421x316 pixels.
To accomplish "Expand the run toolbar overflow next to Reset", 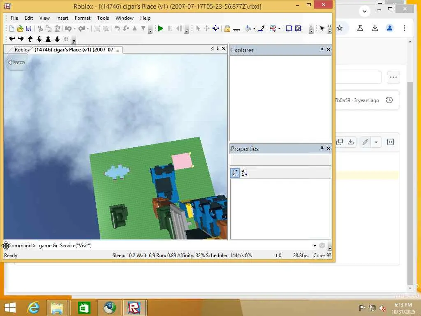I will (187, 29).
